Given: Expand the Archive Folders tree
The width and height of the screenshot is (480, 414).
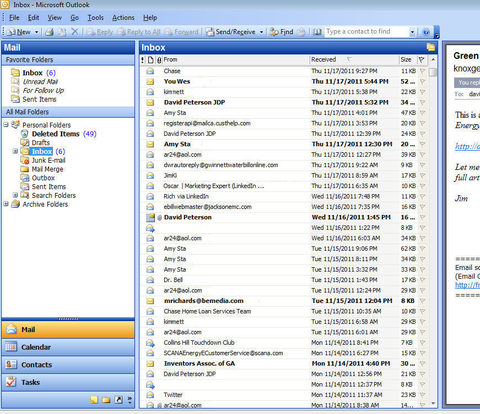Looking at the screenshot, I should coord(4,204).
